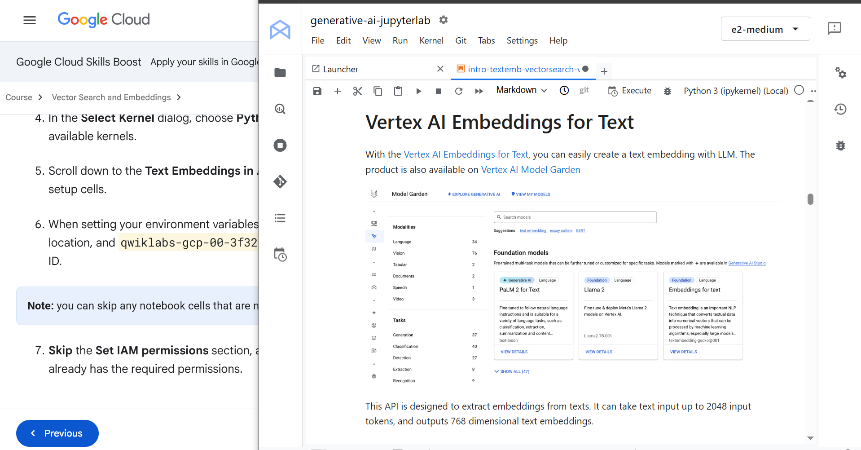
Task: Open a new launcher tab with plus
Action: (x=604, y=71)
